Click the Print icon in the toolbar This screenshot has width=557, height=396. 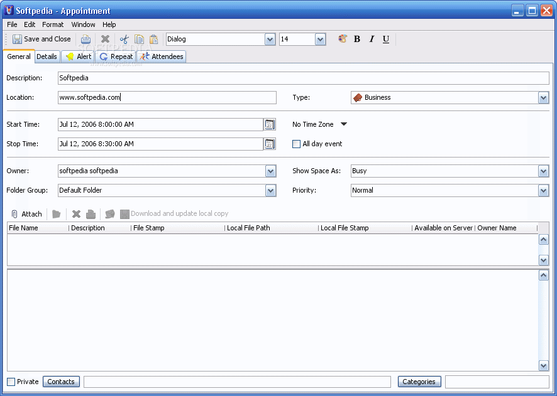click(x=85, y=39)
